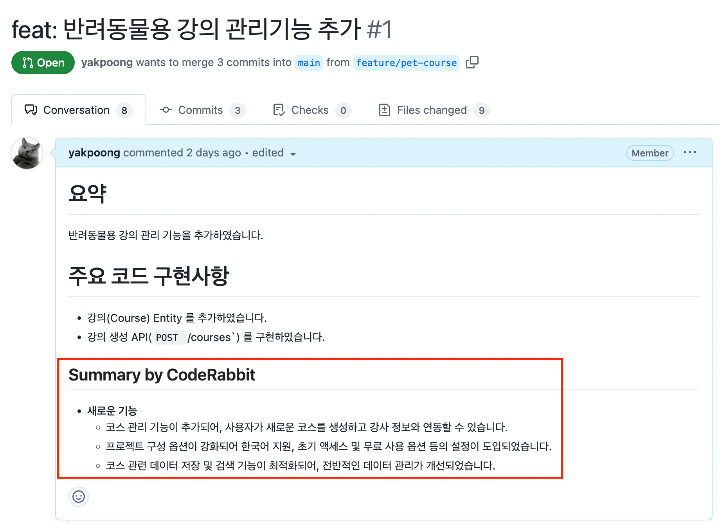The width and height of the screenshot is (720, 524).
Task: Add a reaction with the smiley icon
Action: (x=79, y=497)
